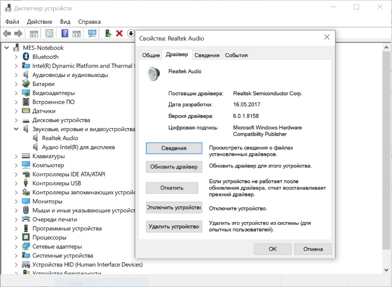Click the Отключить устройство button
Viewport: 392px width, 287px height.
click(x=174, y=207)
